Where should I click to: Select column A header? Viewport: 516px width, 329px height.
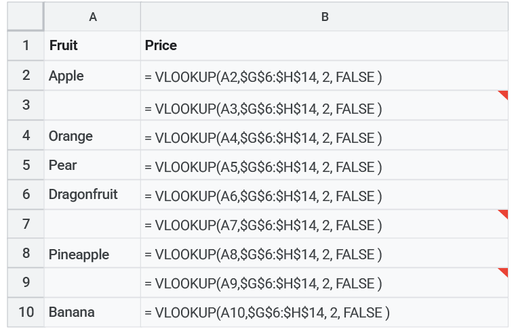[x=93, y=17]
